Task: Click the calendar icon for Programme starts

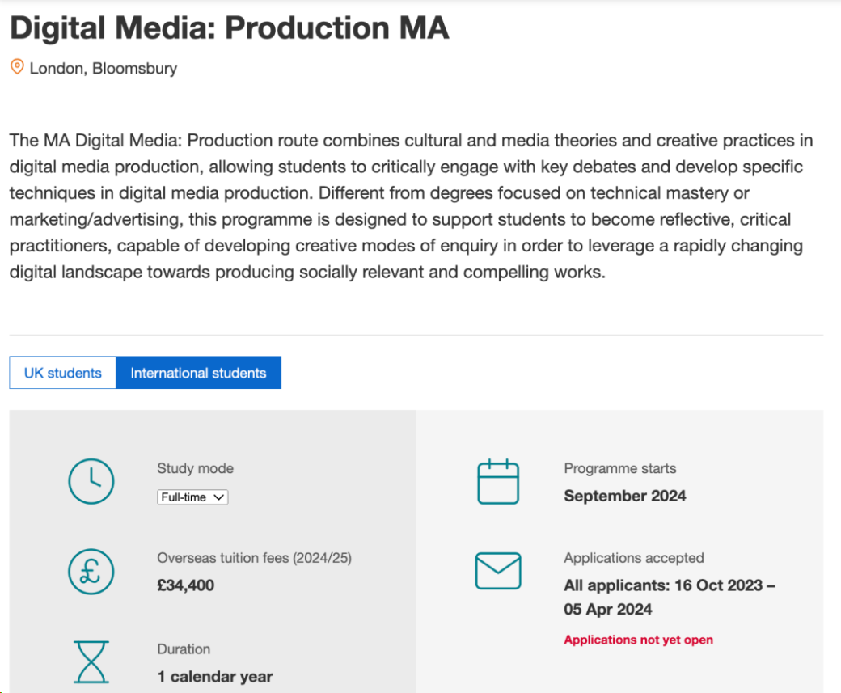Action: 498,482
